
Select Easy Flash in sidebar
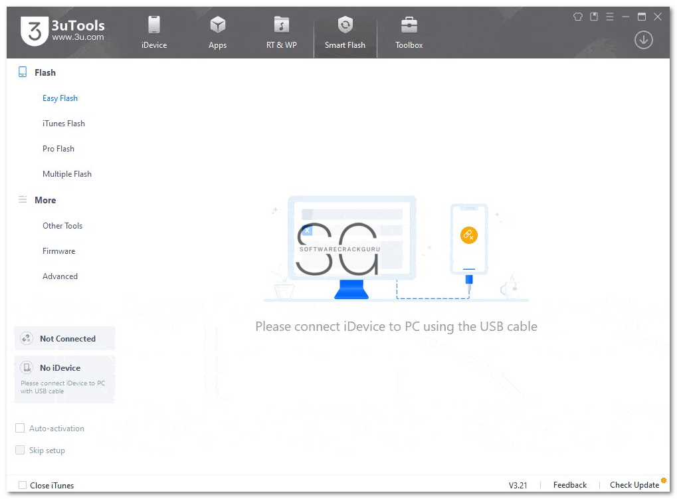coord(60,98)
